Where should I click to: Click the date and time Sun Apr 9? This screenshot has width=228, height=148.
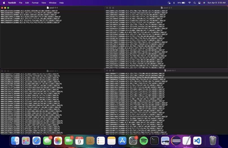coord(216,3)
